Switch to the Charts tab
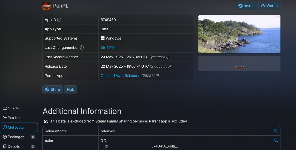This screenshot has width=296, height=150. click(11, 108)
